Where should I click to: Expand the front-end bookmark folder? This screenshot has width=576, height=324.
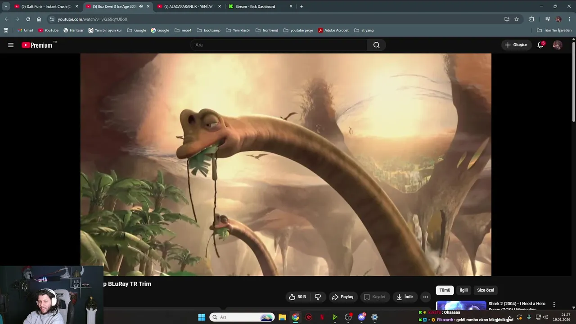(x=266, y=30)
